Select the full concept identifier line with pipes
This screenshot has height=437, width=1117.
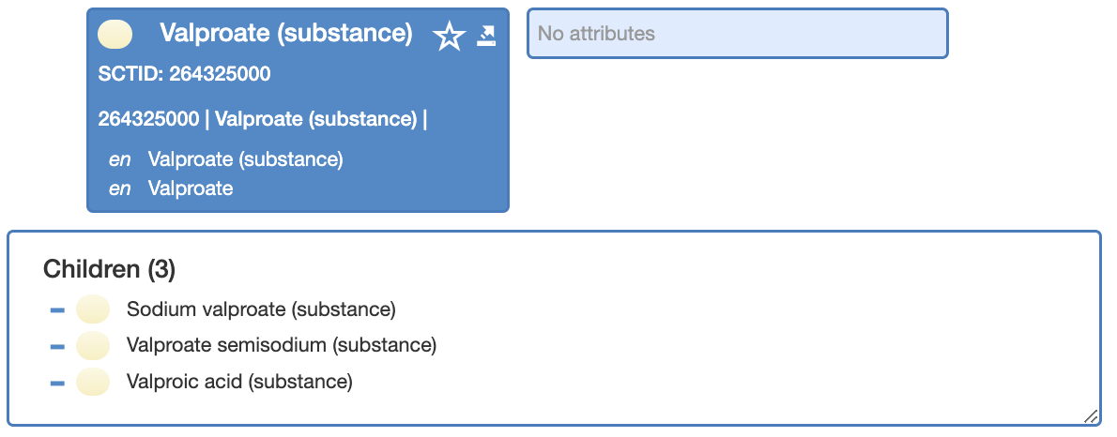coord(263,119)
